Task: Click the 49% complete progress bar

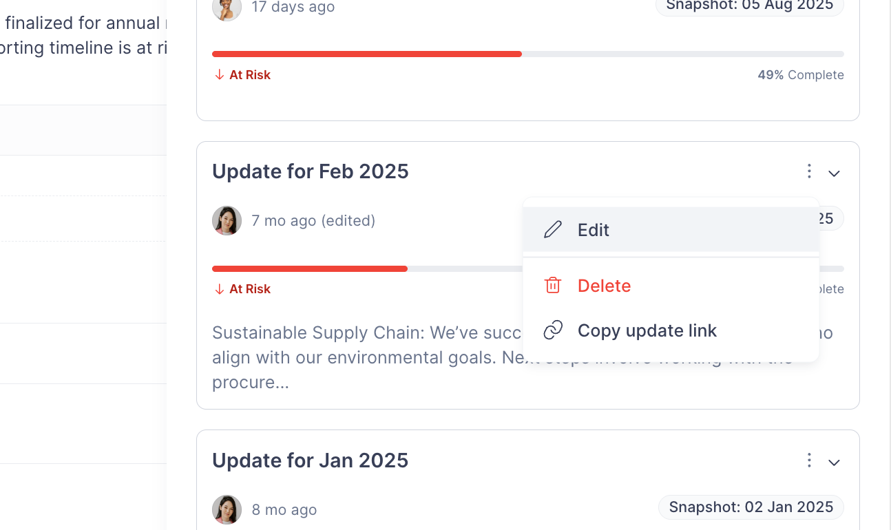Action: click(527, 54)
